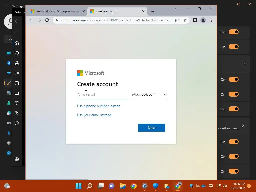Click the Settings window back arrow
This screenshot has width=256, height=192.
click(6, 6)
